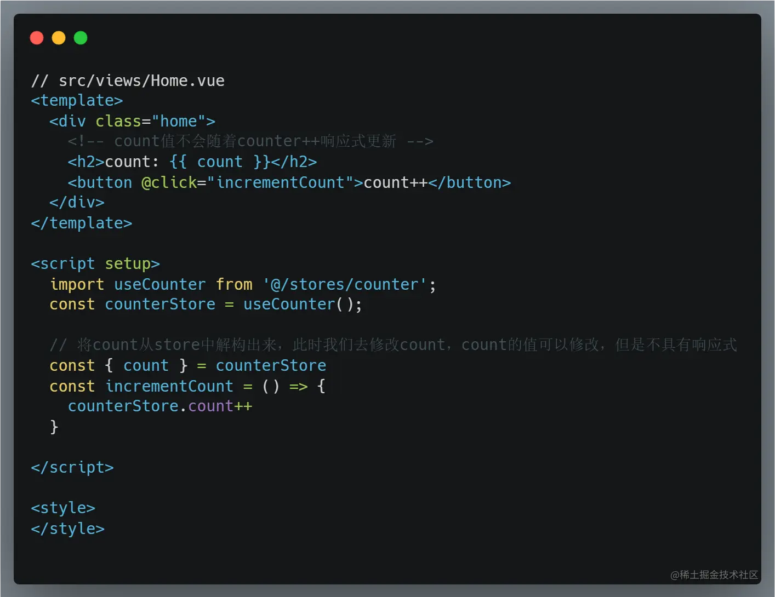775x597 pixels.
Task: Click the '<h2>count: {{ count }}</h2>' line
Action: pos(192,162)
